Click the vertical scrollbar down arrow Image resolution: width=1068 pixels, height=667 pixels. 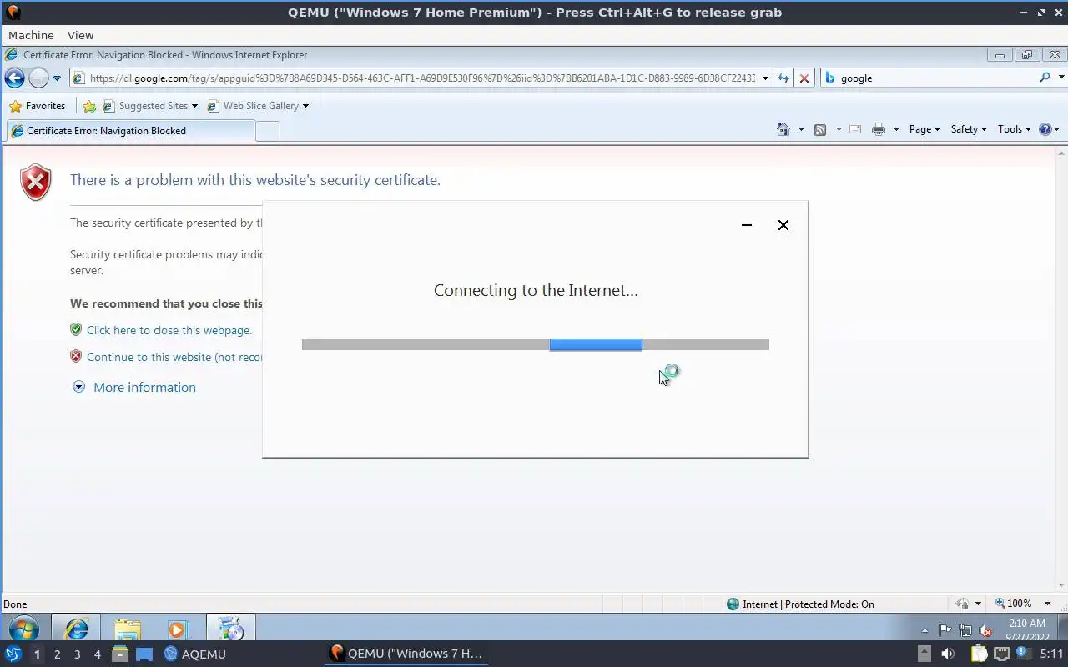(x=1061, y=585)
